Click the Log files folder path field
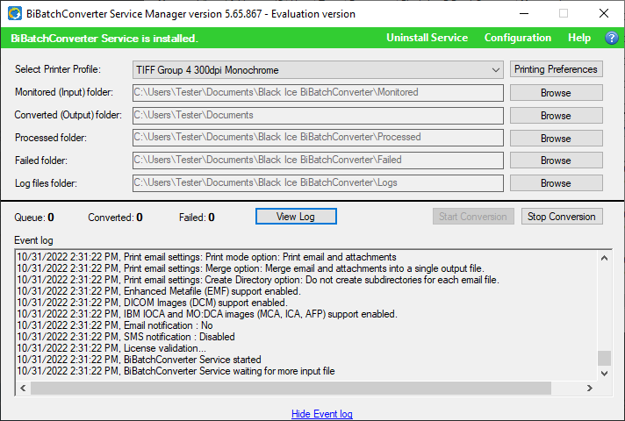The image size is (625, 421). pyautogui.click(x=318, y=182)
